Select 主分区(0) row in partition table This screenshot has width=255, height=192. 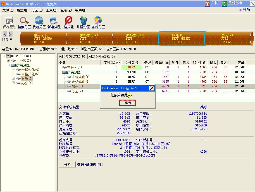click(156, 67)
